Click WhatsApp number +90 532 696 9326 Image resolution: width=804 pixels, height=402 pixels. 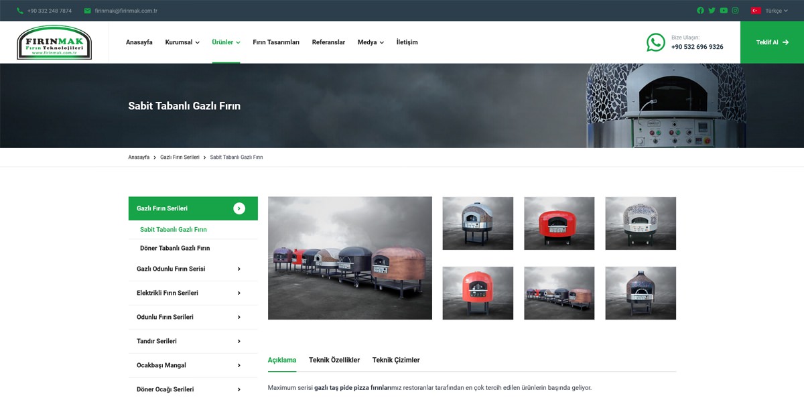697,47
